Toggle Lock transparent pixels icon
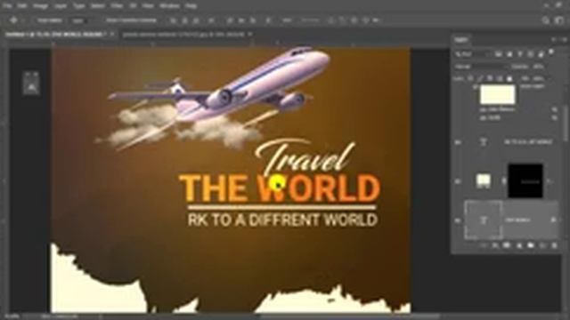Image resolution: width=570 pixels, height=320 pixels. click(x=470, y=78)
